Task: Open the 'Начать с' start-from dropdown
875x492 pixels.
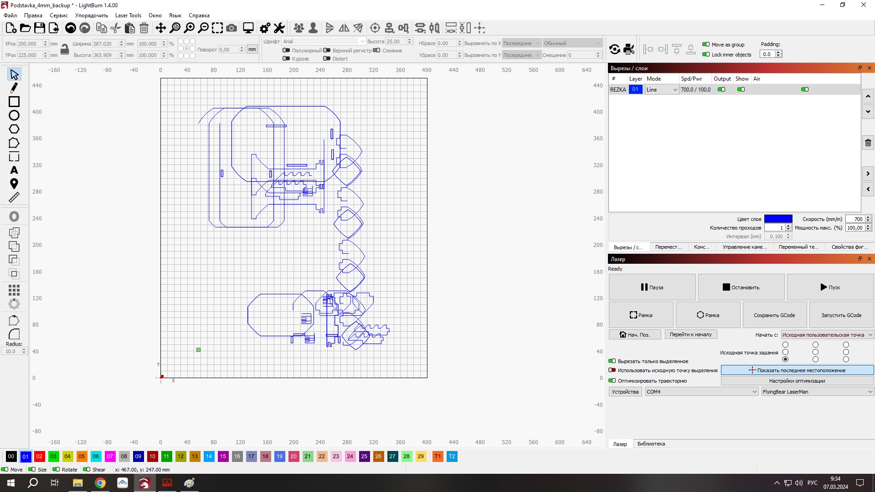Action: (x=827, y=335)
